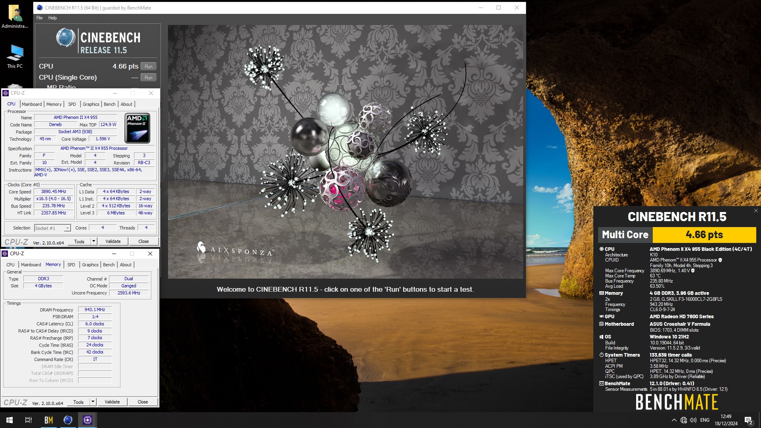Click the Uncore Frequency 2593.6 MHz value
The height and width of the screenshot is (428, 761).
click(129, 293)
